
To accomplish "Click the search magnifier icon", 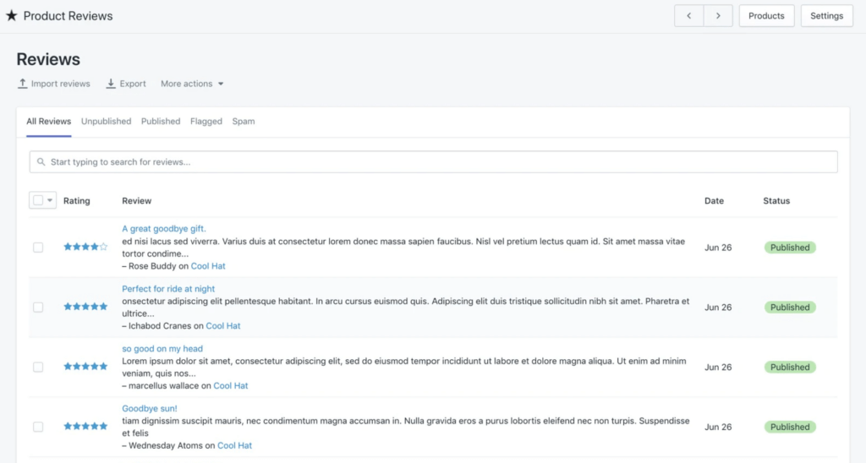I will [41, 161].
